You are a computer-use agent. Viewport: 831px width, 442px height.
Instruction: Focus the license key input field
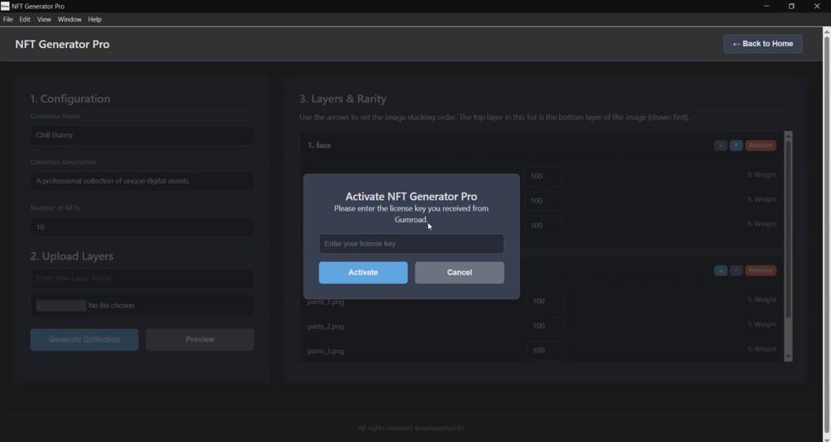pyautogui.click(x=411, y=244)
